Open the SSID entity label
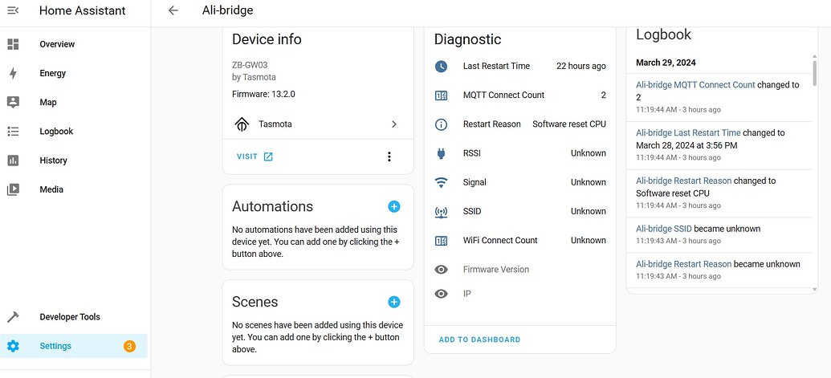This screenshot has width=831, height=378. point(472,211)
